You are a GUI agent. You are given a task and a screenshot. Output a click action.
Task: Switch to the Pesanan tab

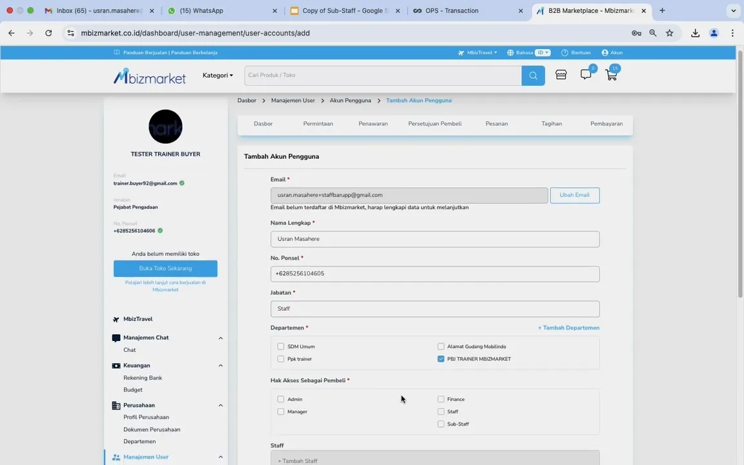[x=496, y=123]
